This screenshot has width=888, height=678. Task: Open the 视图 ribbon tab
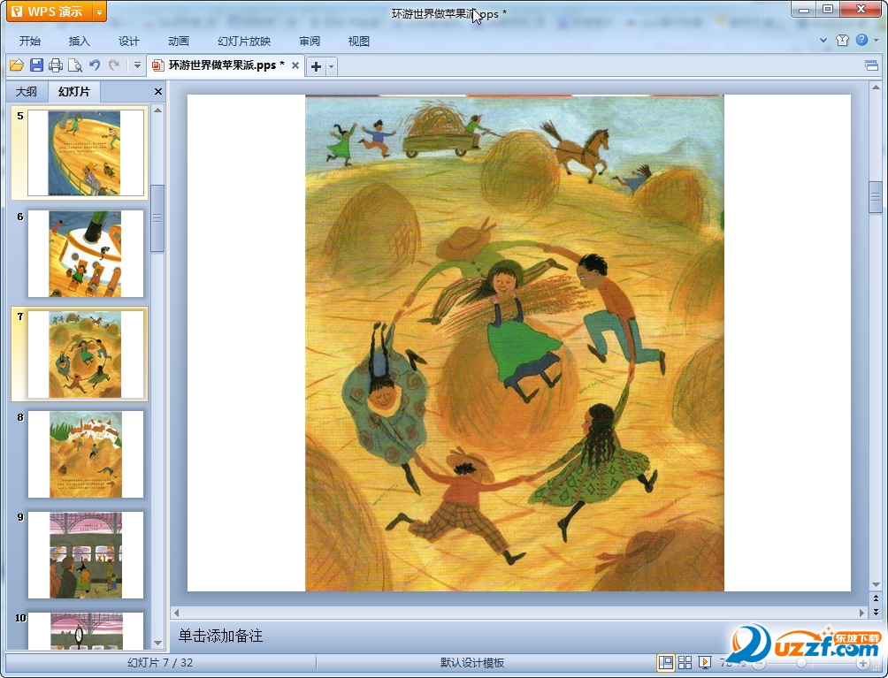[358, 42]
